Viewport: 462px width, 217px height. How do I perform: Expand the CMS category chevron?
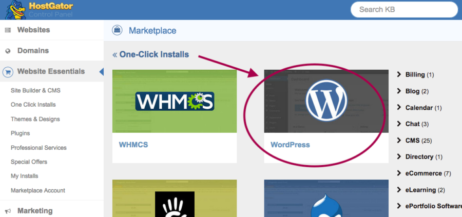click(399, 140)
